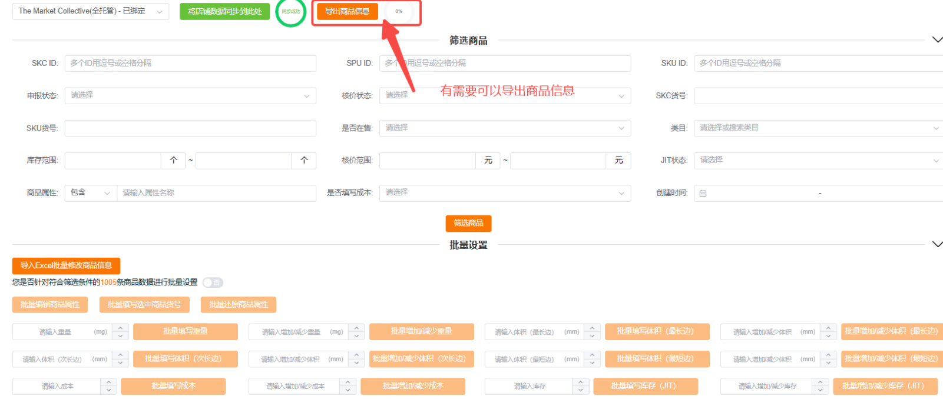Click 批量增加/减少体积 (最短边) button
Screen dimensions: 943x399
tap(892, 359)
